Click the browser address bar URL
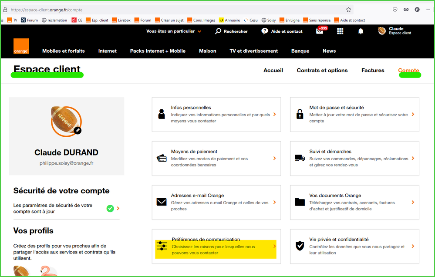 tap(46, 10)
